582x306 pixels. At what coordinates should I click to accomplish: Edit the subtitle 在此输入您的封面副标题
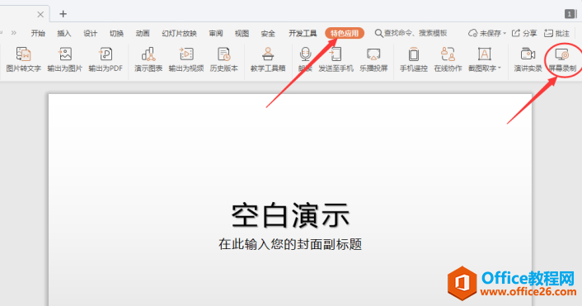pyautogui.click(x=290, y=244)
